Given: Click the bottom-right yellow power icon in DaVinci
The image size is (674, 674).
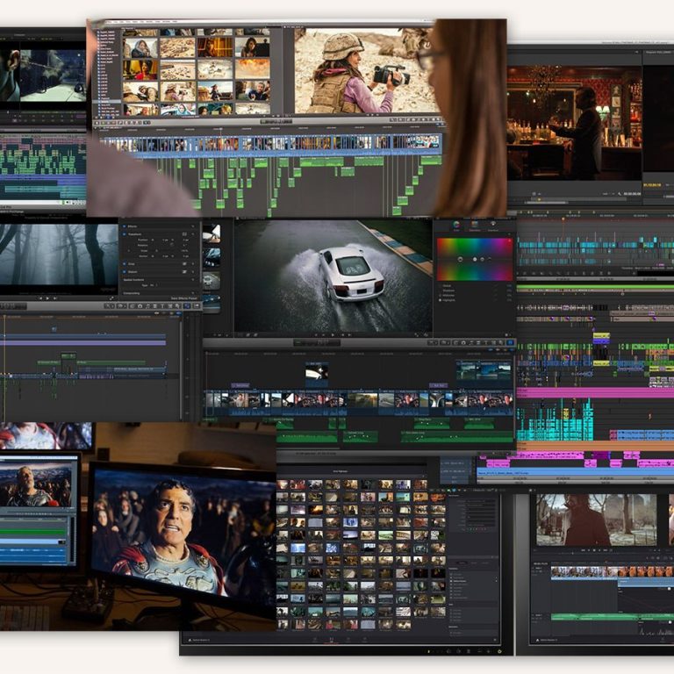Looking at the screenshot, I should pos(499,650).
